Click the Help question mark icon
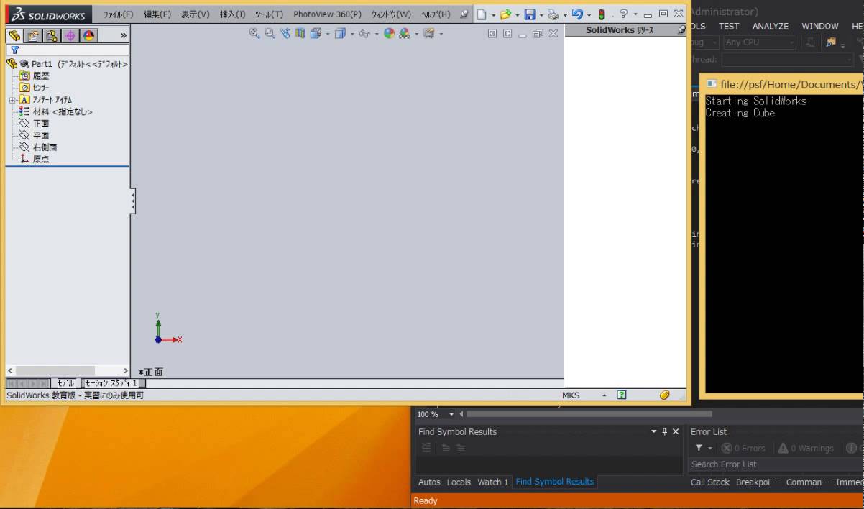The width and height of the screenshot is (864, 509). click(624, 14)
